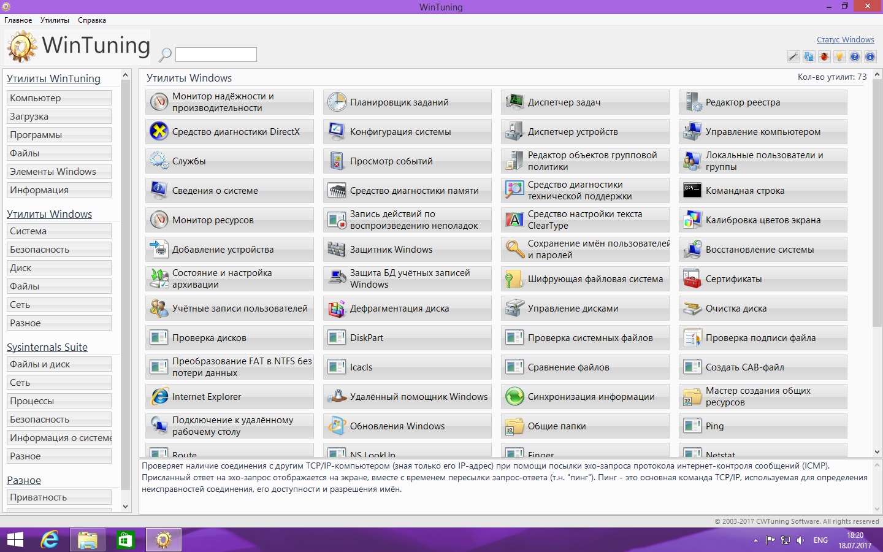
Task: Click sidebar scrollbar down arrow
Action: pyautogui.click(x=126, y=507)
